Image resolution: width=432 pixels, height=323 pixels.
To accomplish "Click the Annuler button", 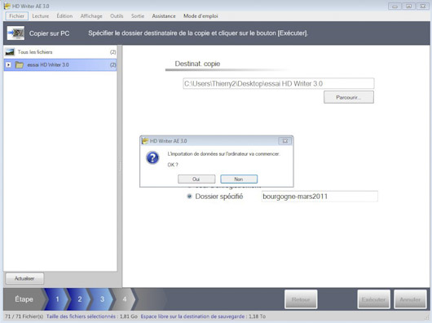I will 410,299.
